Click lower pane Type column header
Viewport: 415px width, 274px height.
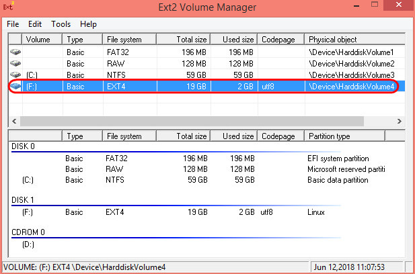pos(83,136)
